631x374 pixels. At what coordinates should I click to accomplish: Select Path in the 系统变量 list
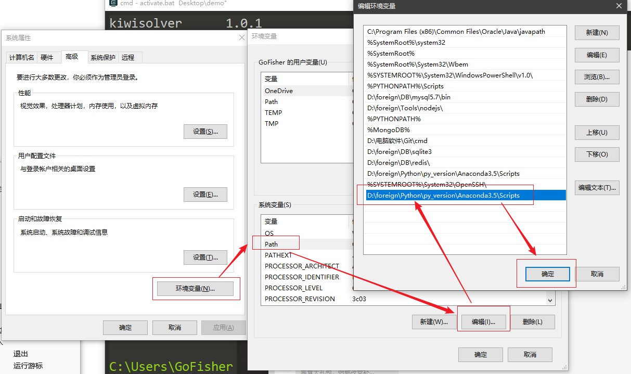(x=272, y=244)
